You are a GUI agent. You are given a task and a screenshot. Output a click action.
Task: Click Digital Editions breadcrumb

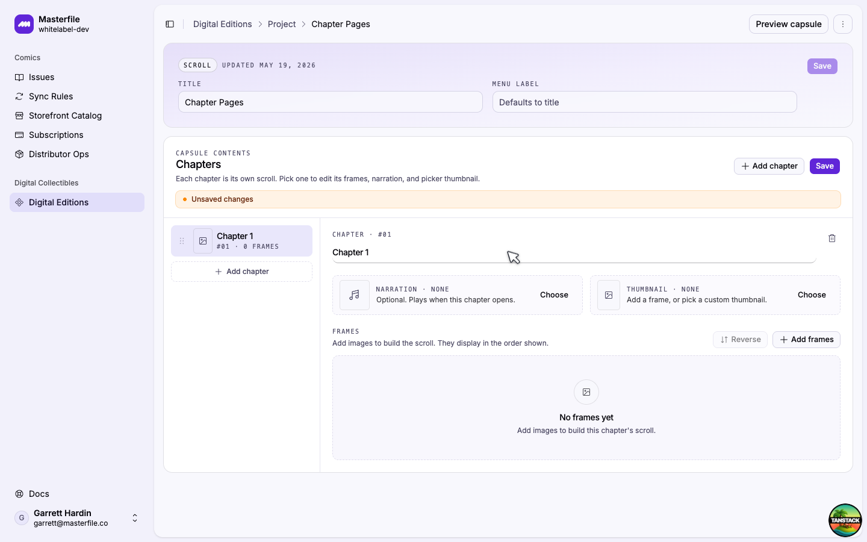tap(222, 24)
